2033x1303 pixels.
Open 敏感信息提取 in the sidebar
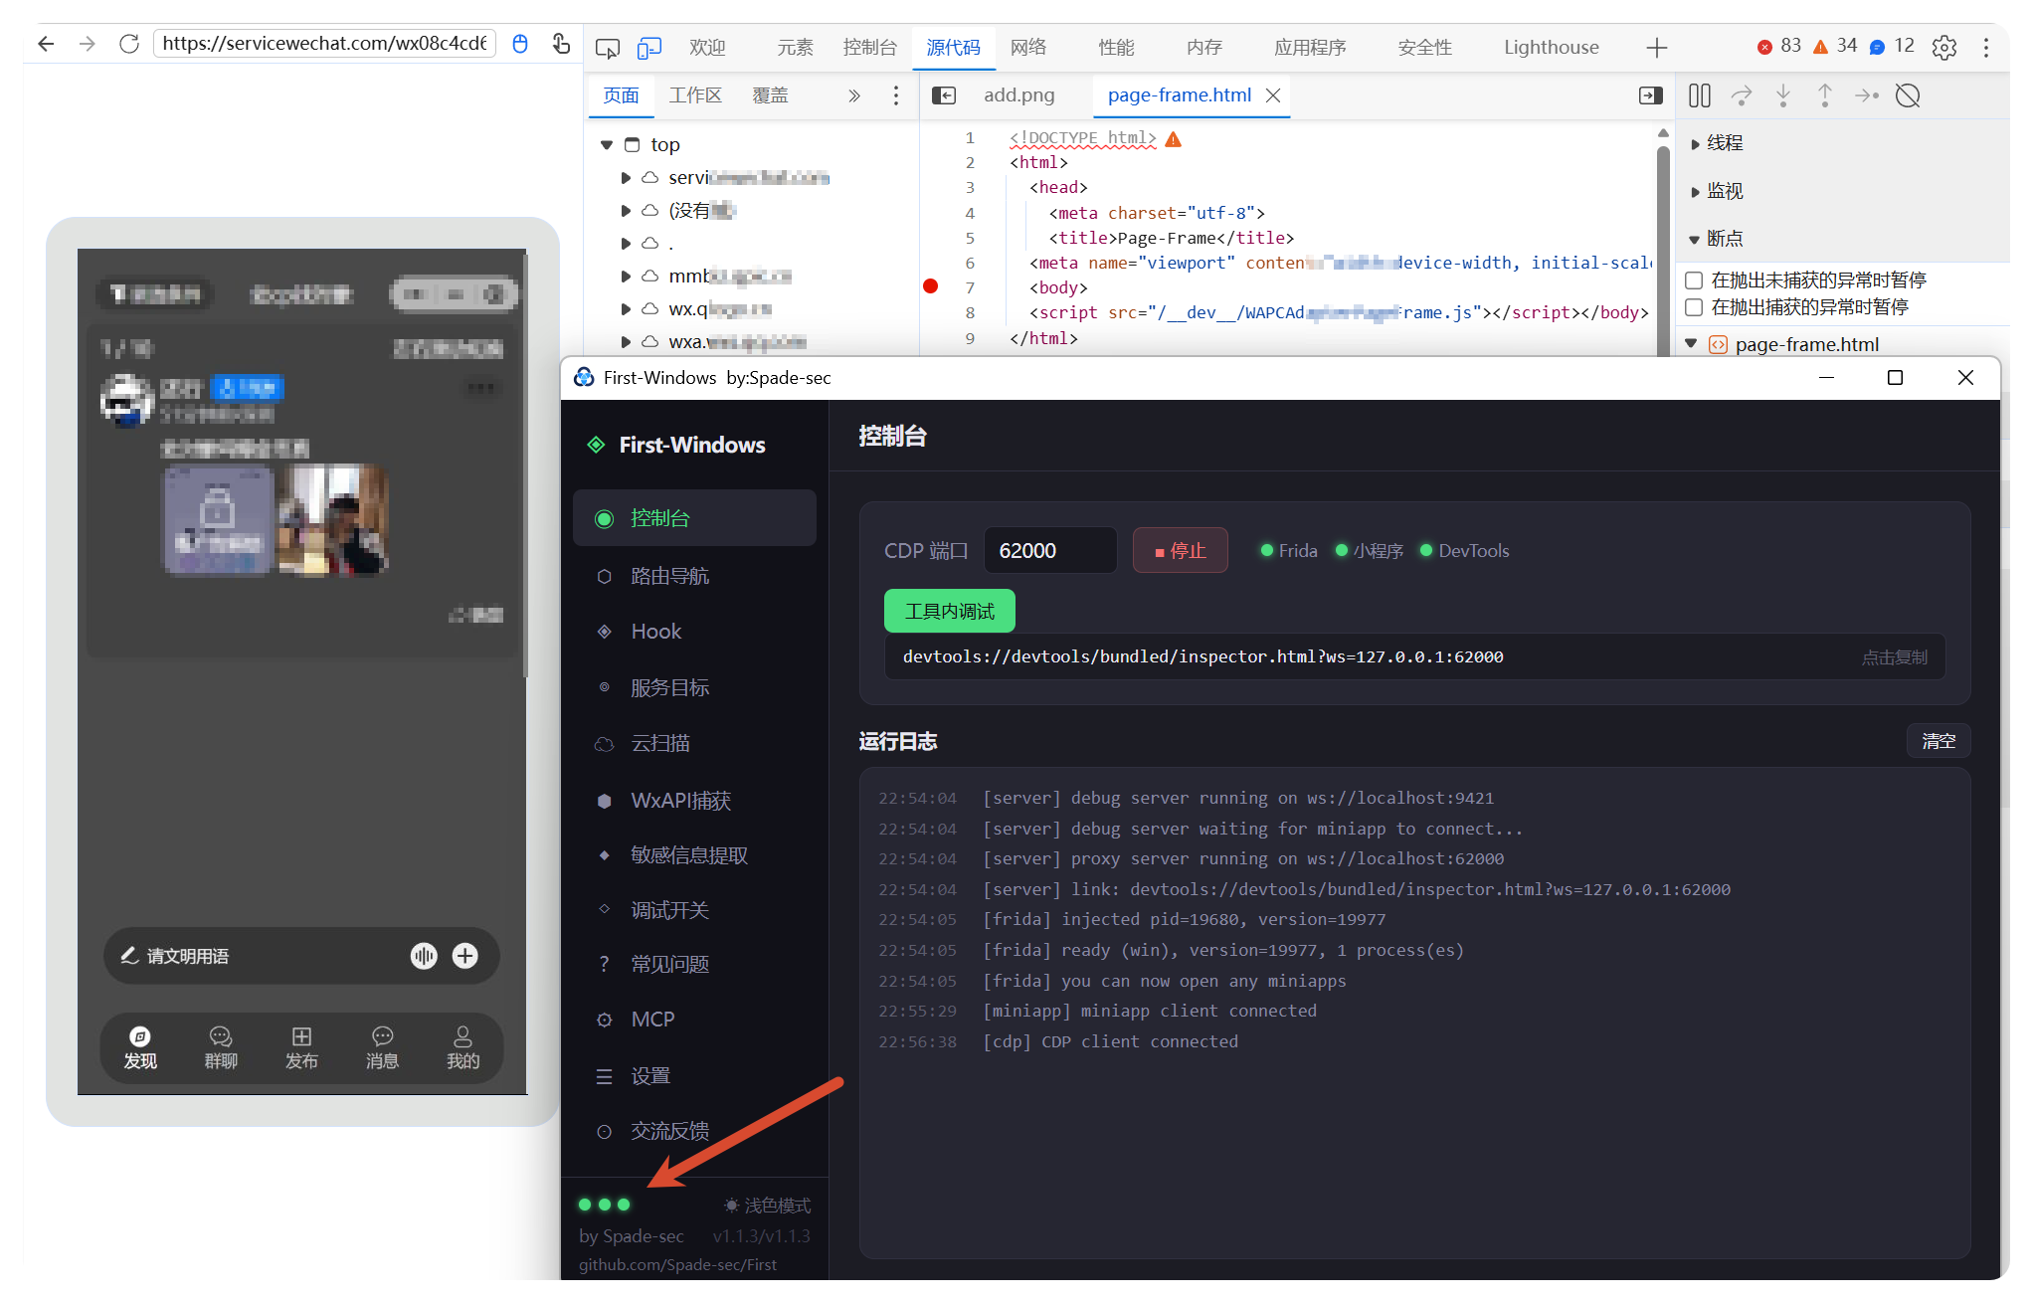pyautogui.click(x=694, y=855)
